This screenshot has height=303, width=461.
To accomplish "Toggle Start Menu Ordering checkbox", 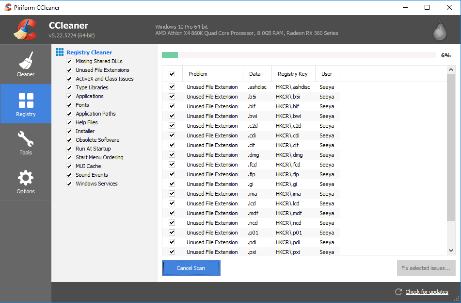I will point(69,157).
